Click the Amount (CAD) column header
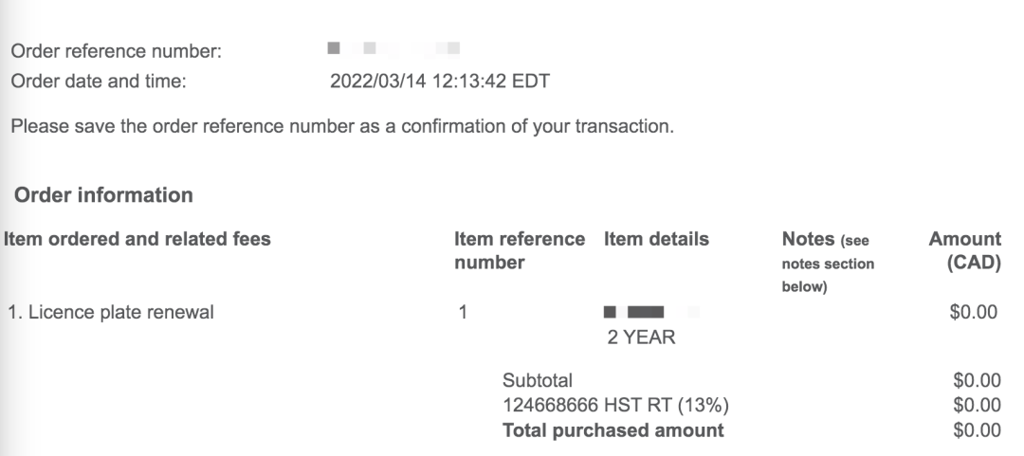Image resolution: width=1024 pixels, height=456 pixels. (x=964, y=251)
